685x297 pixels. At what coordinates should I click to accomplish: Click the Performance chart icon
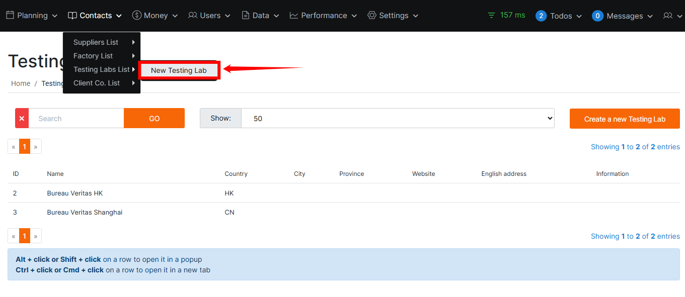[x=294, y=16]
